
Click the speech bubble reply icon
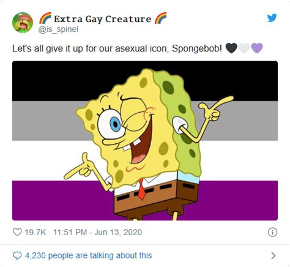(17, 255)
